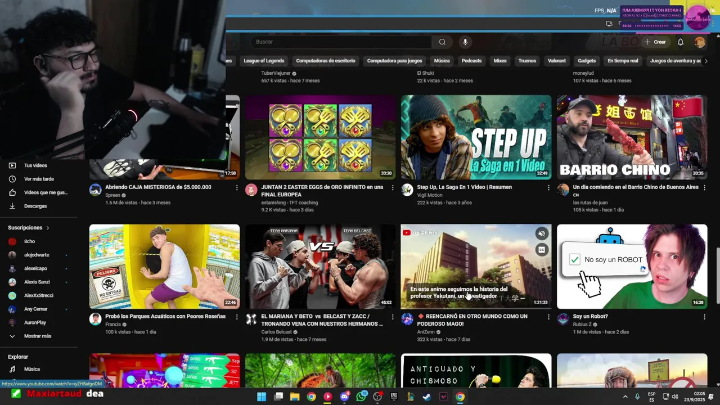This screenshot has width=720, height=405.
Task: Open WhatsApp from the taskbar
Action: tap(361, 397)
